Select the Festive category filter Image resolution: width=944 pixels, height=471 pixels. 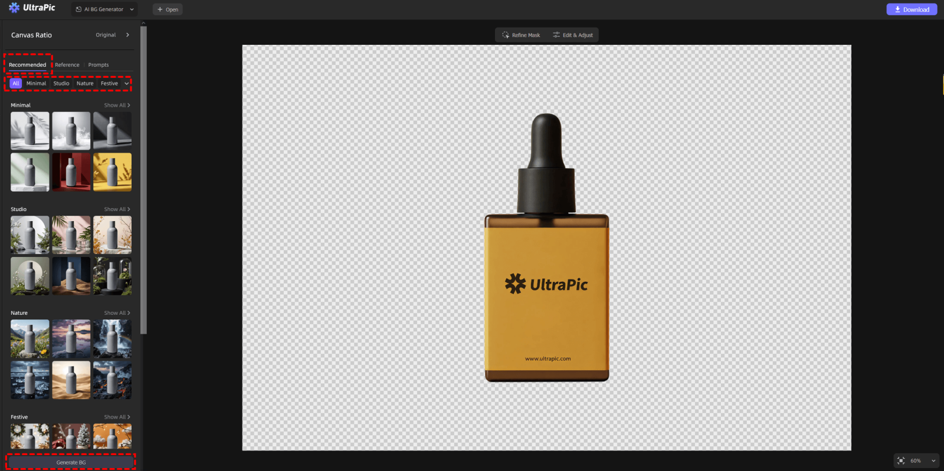(109, 84)
